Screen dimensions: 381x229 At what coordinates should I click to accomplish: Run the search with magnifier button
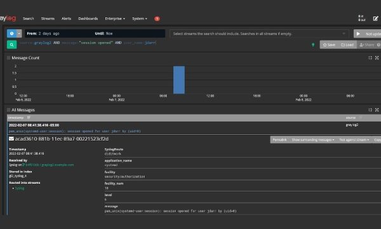click(x=11, y=45)
